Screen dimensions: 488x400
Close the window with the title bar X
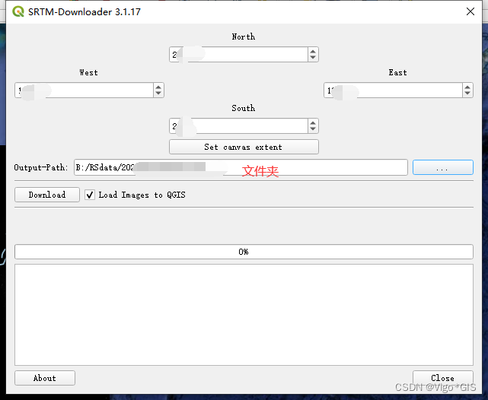point(470,11)
